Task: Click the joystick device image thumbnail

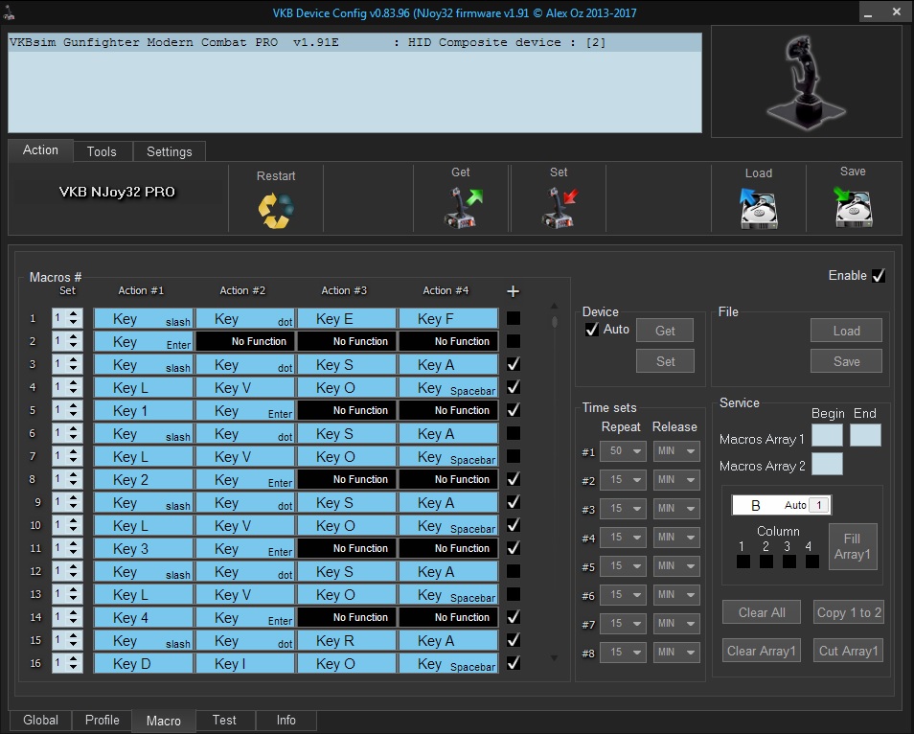Action: [x=806, y=80]
